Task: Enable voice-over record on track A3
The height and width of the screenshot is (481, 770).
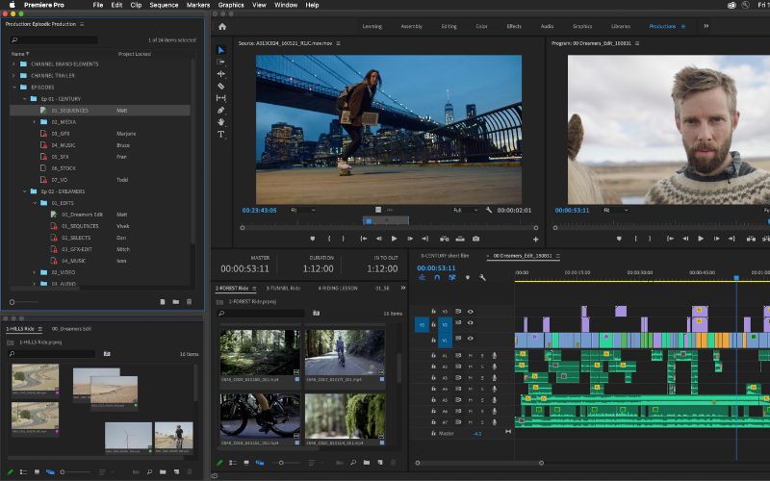Action: (x=495, y=378)
